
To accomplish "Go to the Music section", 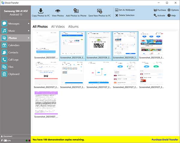I will pos(12,31).
